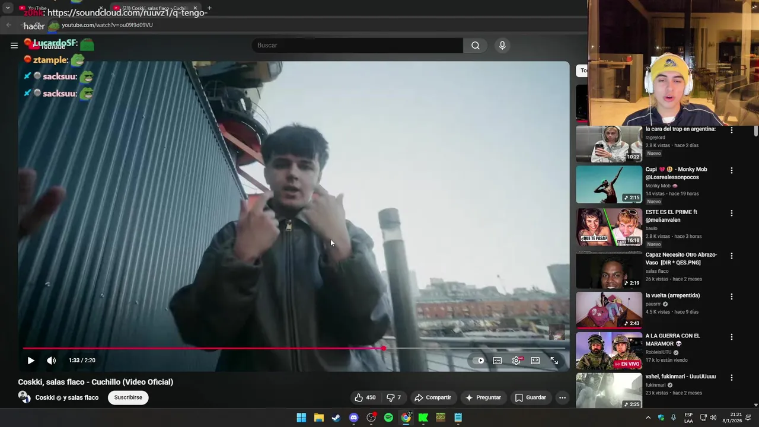759x427 pixels.
Task: Open Discord from the taskbar
Action: pyautogui.click(x=353, y=418)
